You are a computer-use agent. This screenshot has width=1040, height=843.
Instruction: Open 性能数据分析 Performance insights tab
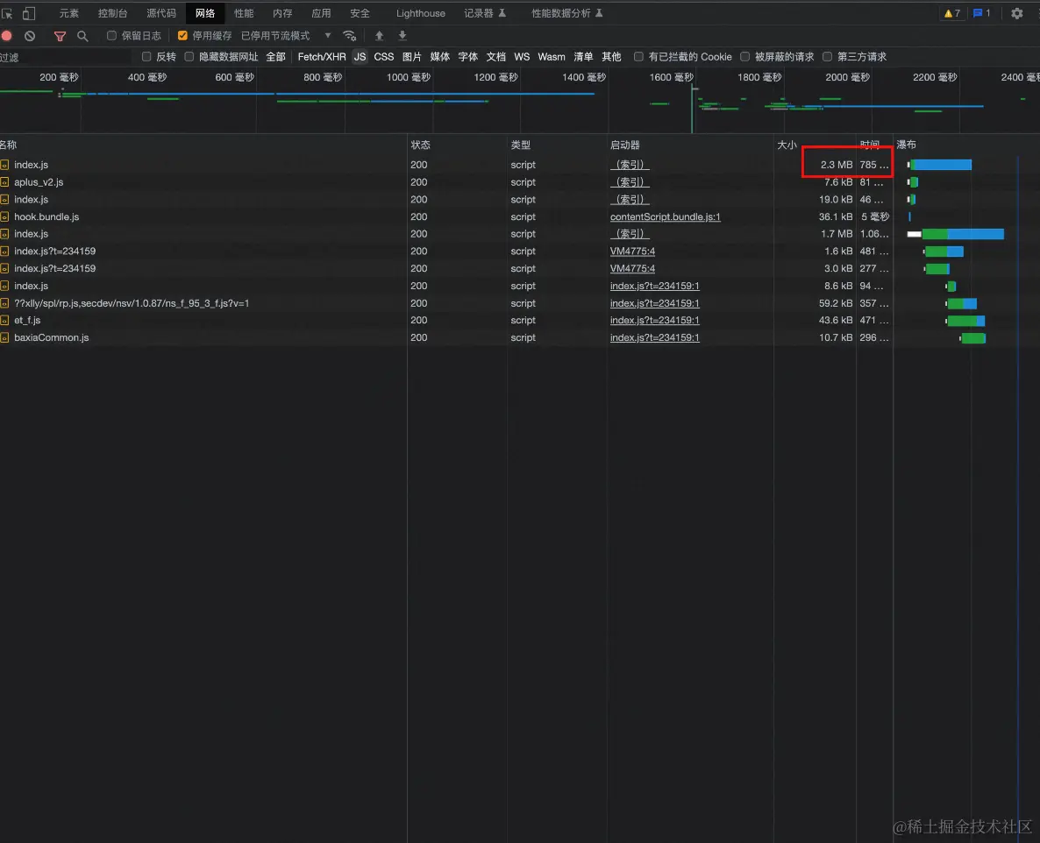tap(567, 13)
